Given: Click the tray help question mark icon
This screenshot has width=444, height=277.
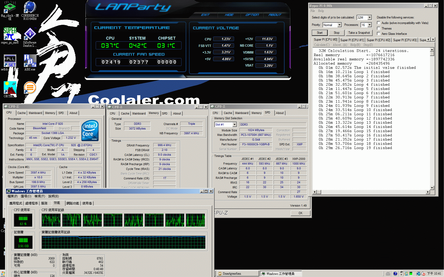Looking at the screenshot, I should tap(395, 274).
